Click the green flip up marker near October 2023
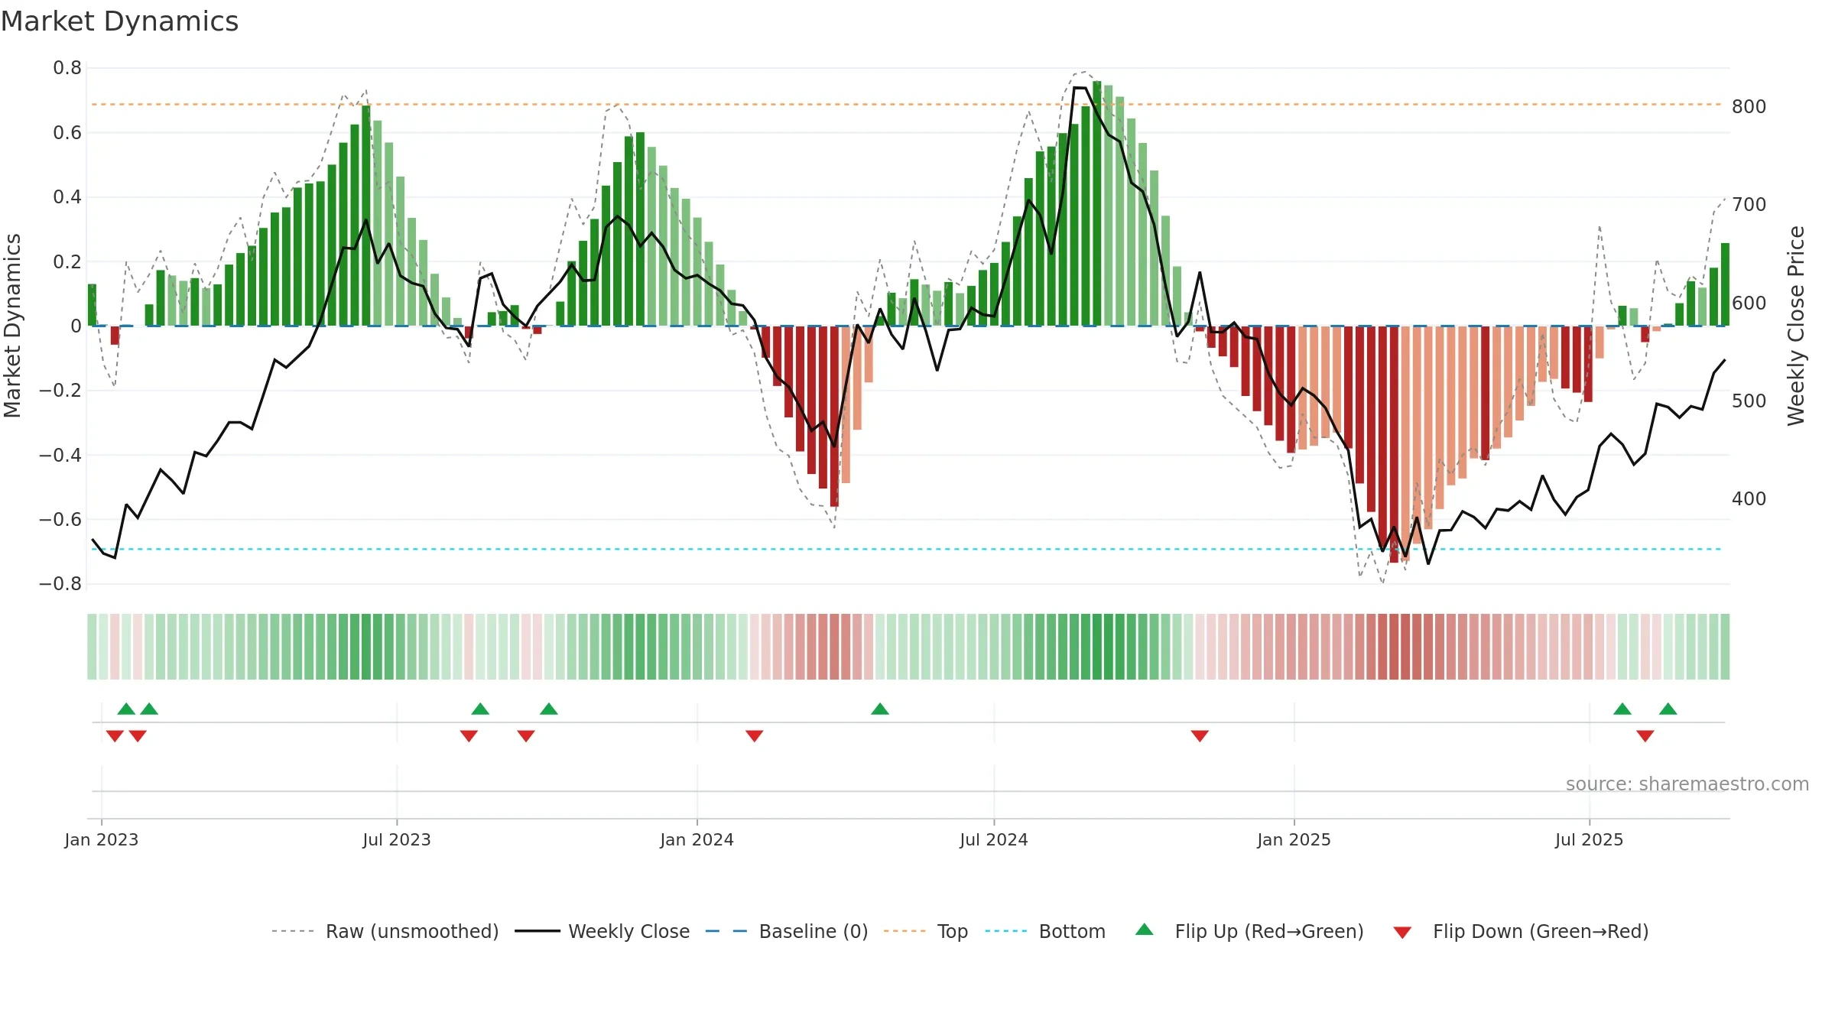 tap(549, 709)
